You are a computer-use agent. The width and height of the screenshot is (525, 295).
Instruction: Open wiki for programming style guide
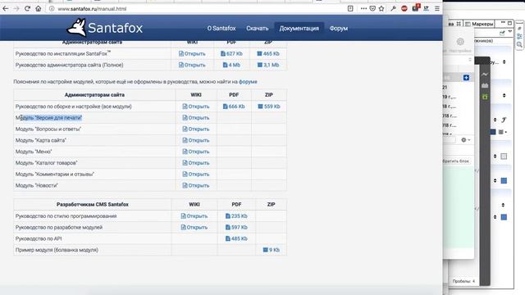tap(194, 216)
